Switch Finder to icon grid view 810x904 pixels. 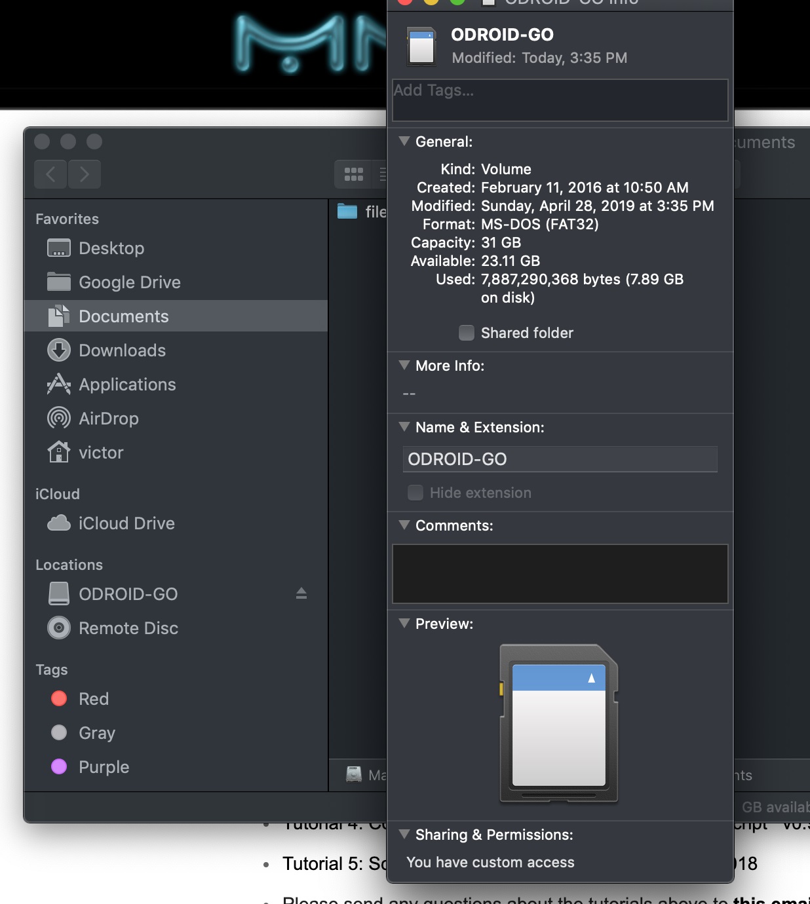[x=354, y=174]
